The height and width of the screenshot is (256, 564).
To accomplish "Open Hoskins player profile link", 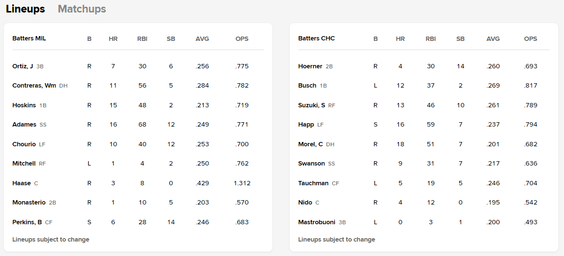I will click(x=24, y=105).
